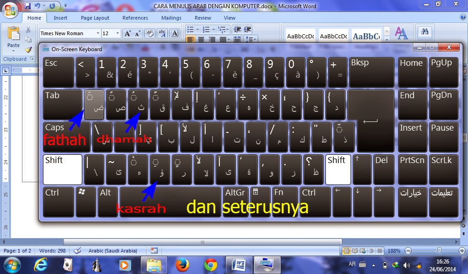Open Change Styles with the AA icon
Screen dimensions: 468x274
point(401,33)
